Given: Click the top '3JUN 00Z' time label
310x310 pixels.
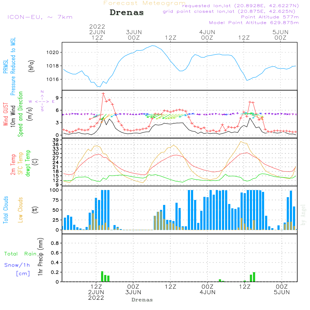Looking at the screenshot, I should coord(134,35).
